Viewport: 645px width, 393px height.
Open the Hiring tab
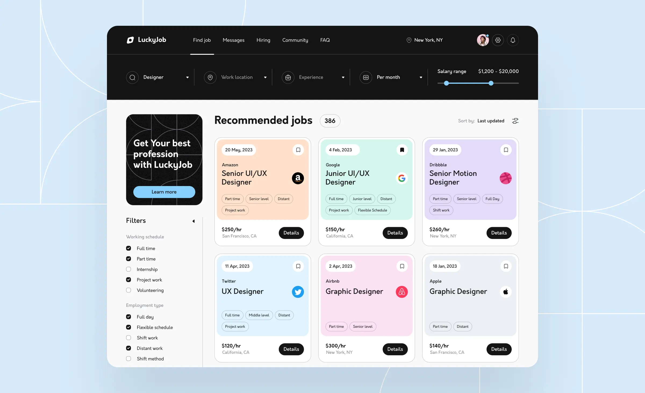coord(263,40)
